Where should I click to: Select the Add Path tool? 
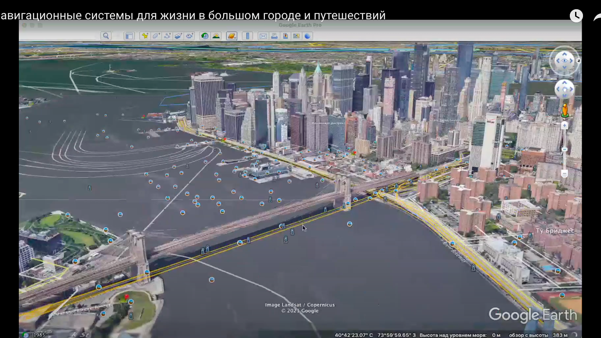pyautogui.click(x=167, y=36)
